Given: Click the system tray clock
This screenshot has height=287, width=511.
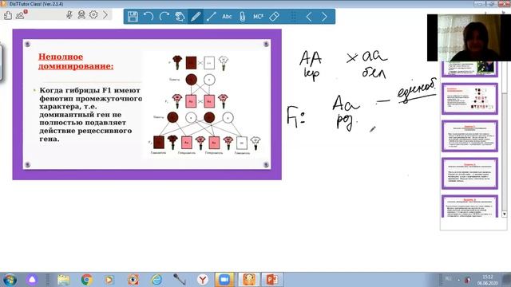Looking at the screenshot, I should [x=488, y=280].
